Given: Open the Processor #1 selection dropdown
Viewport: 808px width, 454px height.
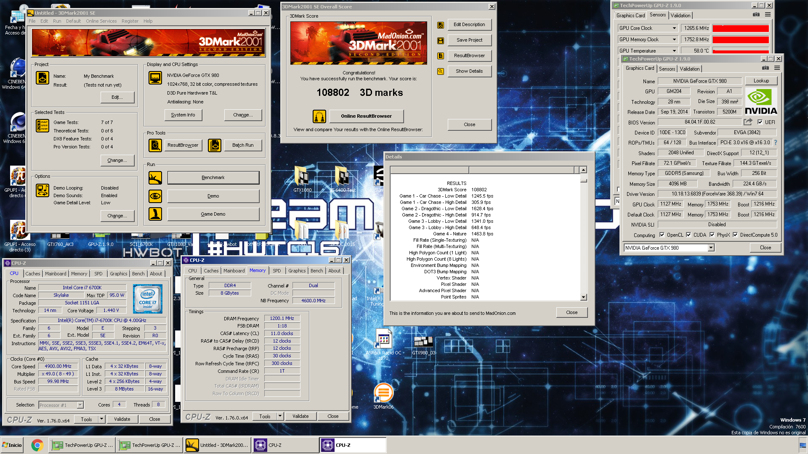Looking at the screenshot, I should click(x=80, y=405).
